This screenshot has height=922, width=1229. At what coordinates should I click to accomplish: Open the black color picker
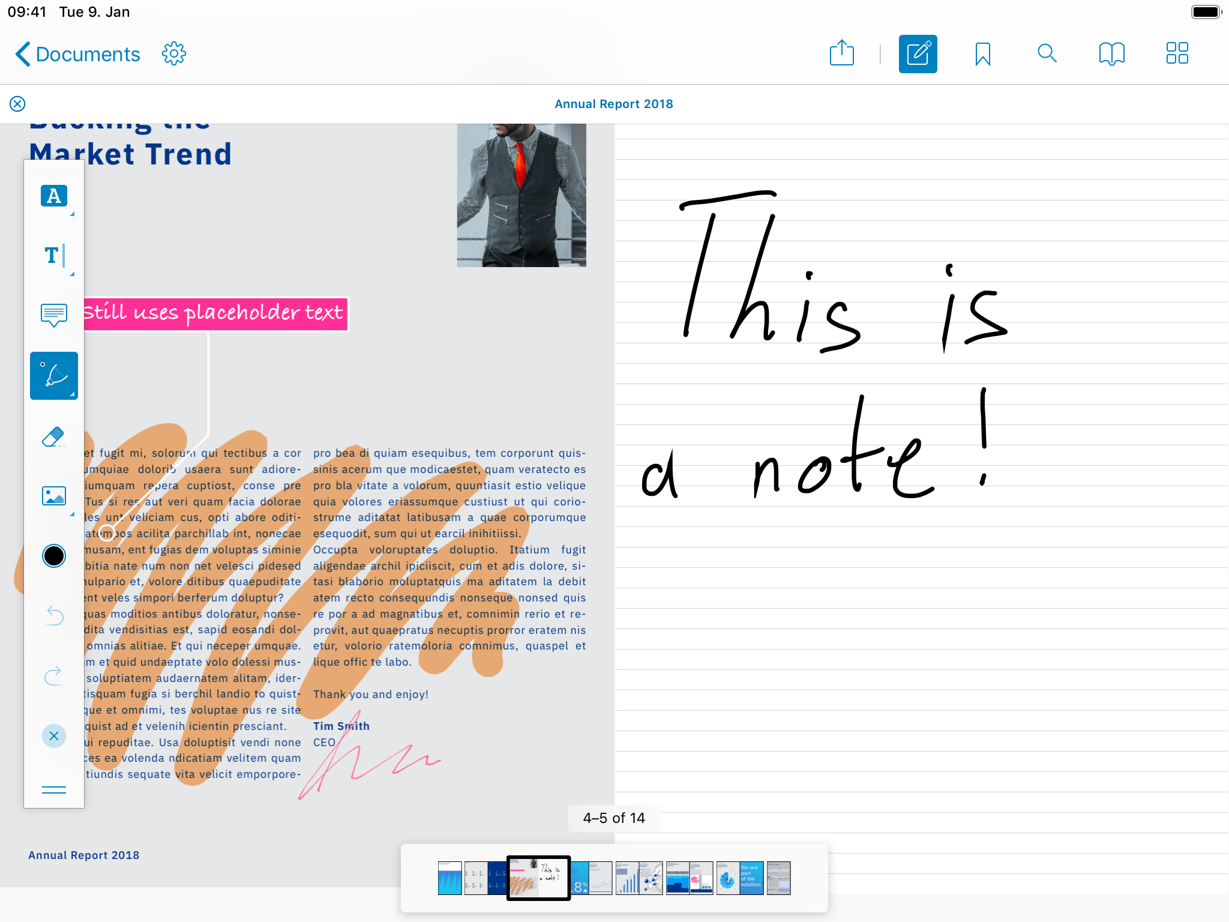tap(53, 556)
